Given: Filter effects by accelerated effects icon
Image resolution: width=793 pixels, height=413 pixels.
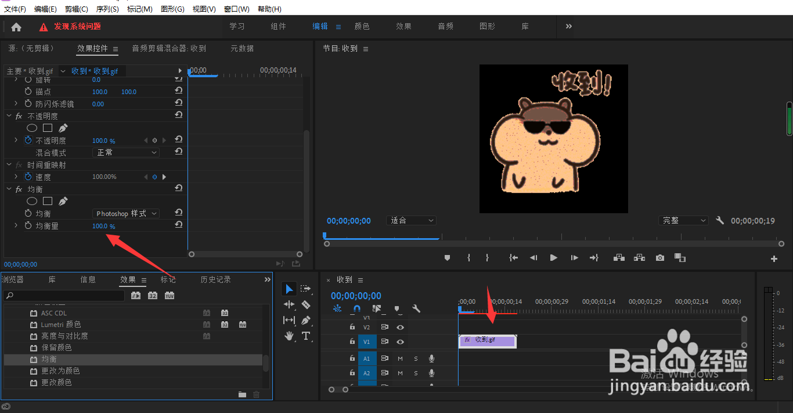Looking at the screenshot, I should point(136,296).
